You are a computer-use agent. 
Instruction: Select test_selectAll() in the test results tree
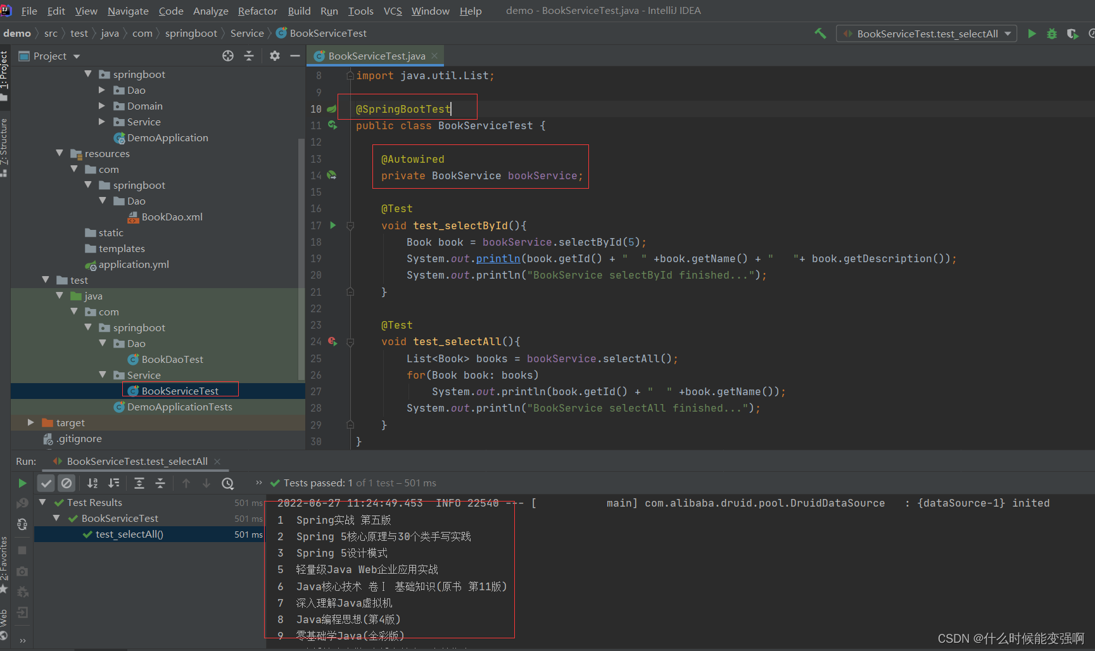click(130, 534)
